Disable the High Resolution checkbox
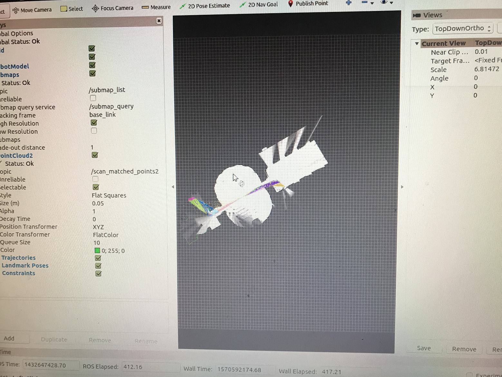Screen dimensions: 502x377 pyautogui.click(x=94, y=123)
